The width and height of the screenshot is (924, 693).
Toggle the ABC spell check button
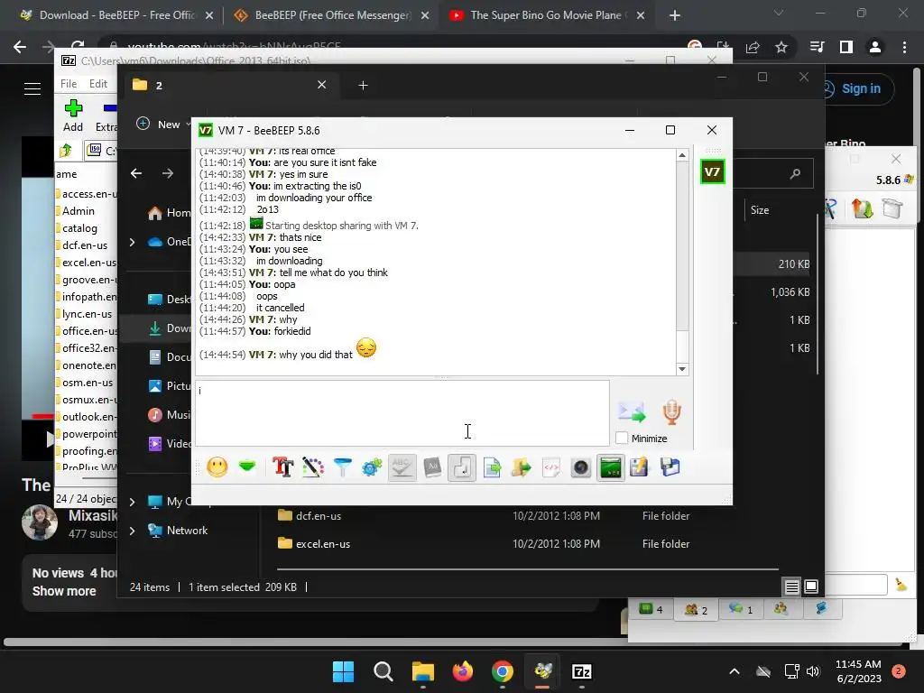(x=402, y=468)
